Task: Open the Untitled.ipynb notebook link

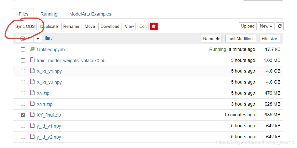Action: click(x=51, y=50)
